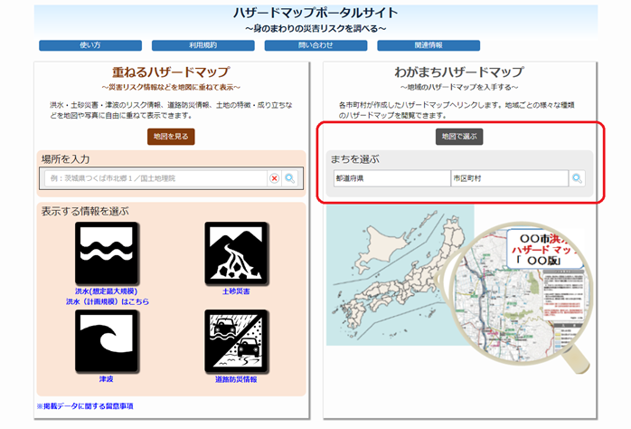Click the わがまちハザードマップ heading
The image size is (631, 429).
[459, 71]
